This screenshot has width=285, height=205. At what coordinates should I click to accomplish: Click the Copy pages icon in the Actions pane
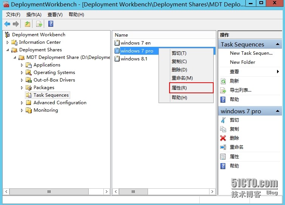pyautogui.click(x=223, y=129)
